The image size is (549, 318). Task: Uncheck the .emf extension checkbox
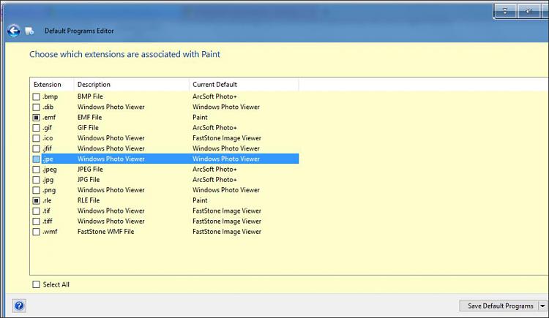[36, 118]
